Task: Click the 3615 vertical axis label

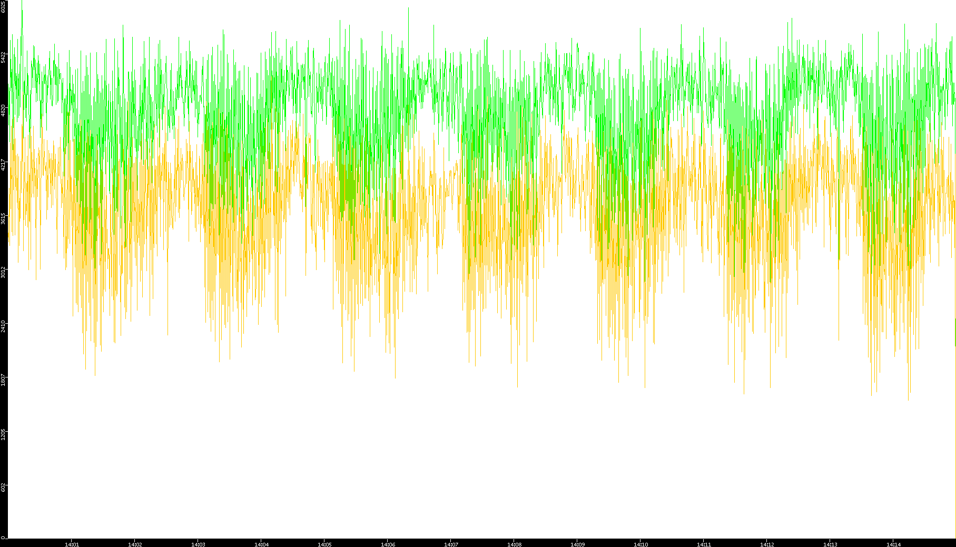Action: click(x=4, y=218)
